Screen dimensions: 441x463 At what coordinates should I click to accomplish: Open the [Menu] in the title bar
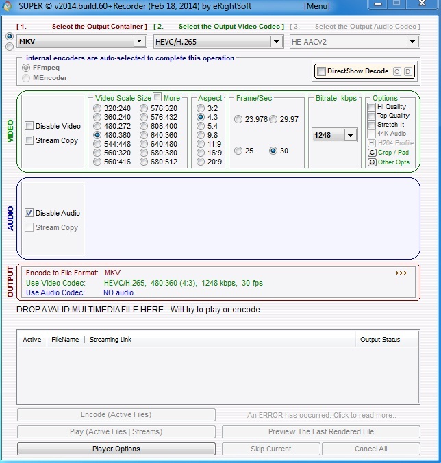tap(316, 6)
